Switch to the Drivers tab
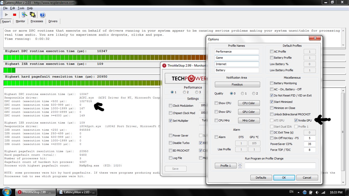Image resolution: width=349 pixels, height=196 pixels. tap(53, 21)
